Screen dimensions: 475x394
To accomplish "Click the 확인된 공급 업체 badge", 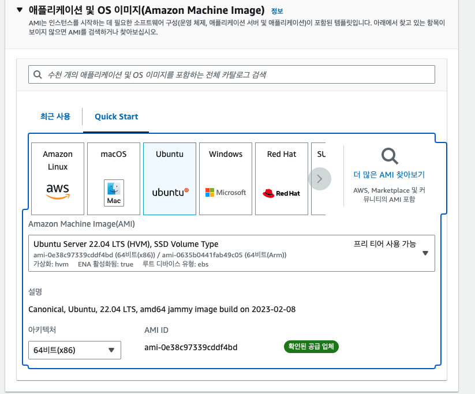I will [311, 347].
